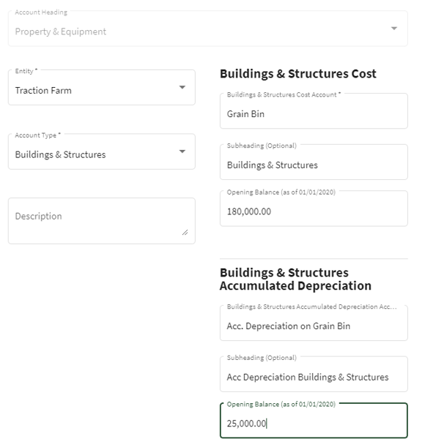Select the Property & Equipment heading text

(x=61, y=31)
